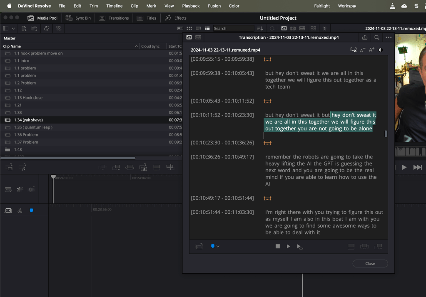Add blue marker in transcription window
Viewport: 426px width, 297px height.
coord(213,246)
